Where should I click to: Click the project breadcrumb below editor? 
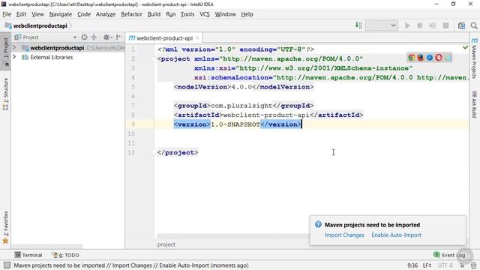166,244
